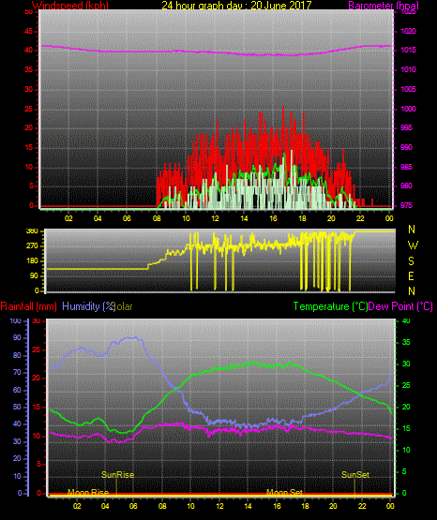Click the 'Moon Rise' marker label
The image size is (437, 520).
tap(88, 492)
